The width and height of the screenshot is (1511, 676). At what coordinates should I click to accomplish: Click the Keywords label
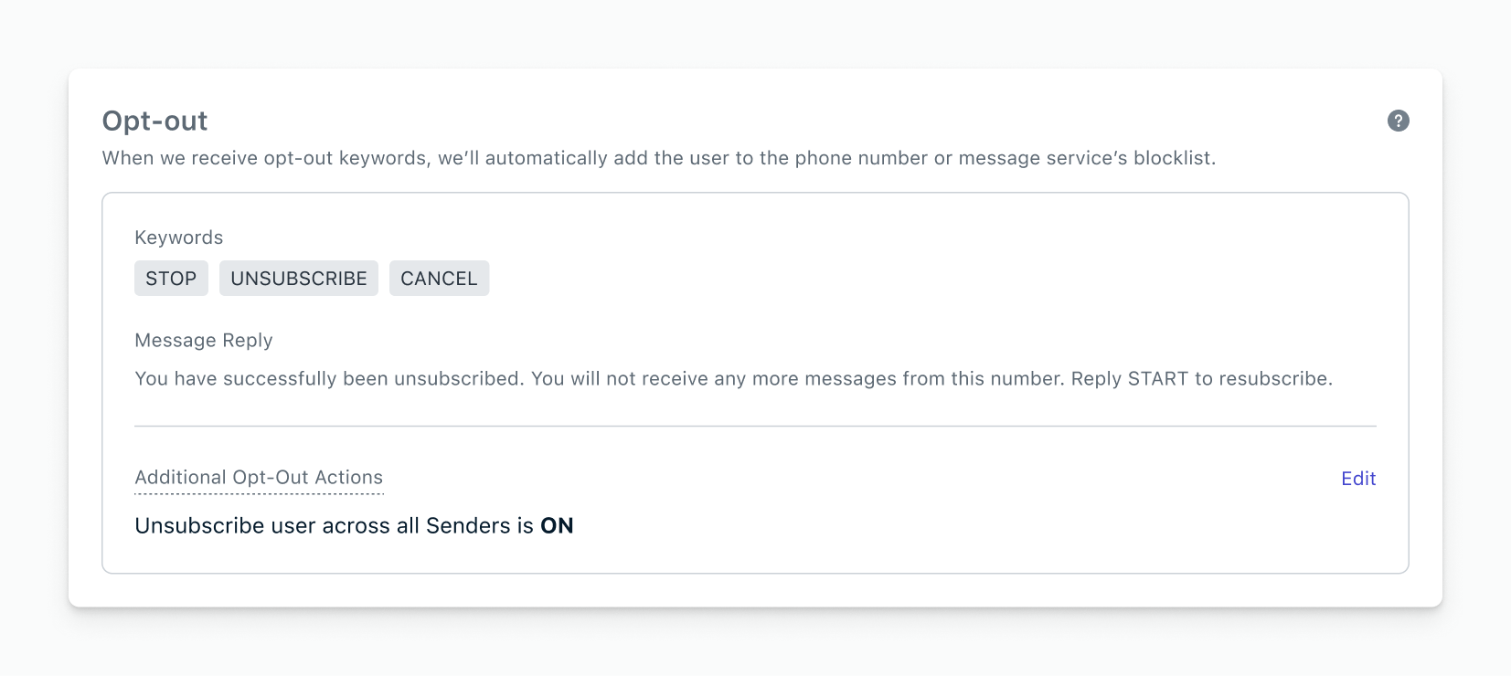179,238
